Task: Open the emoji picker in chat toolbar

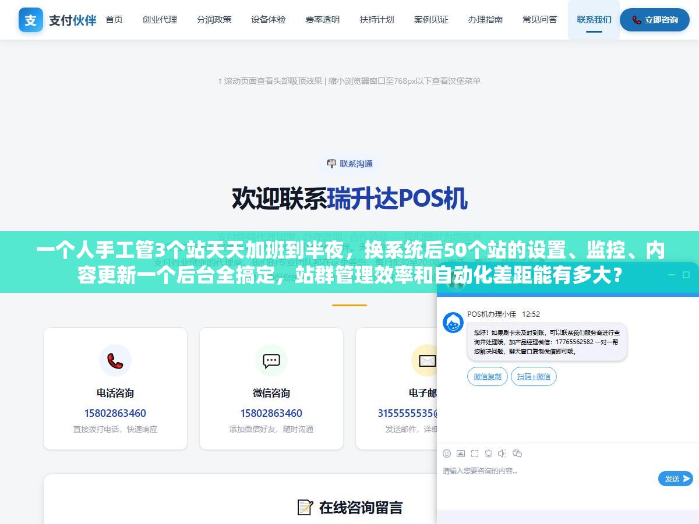Action: pos(447,453)
